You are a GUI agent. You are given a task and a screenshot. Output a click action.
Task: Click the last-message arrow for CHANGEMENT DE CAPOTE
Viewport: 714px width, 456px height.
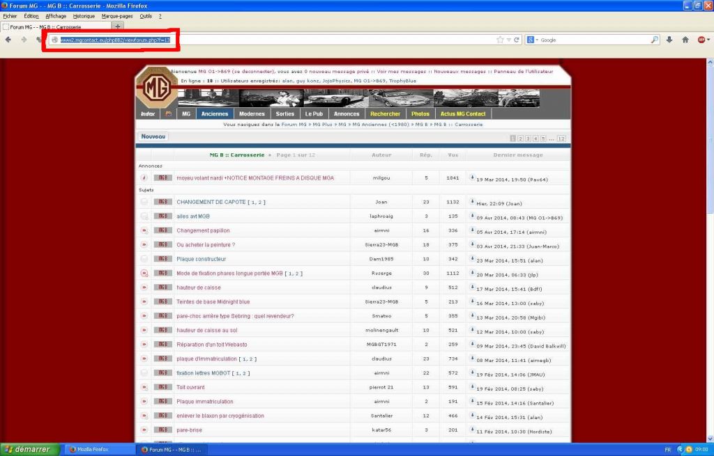472,201
